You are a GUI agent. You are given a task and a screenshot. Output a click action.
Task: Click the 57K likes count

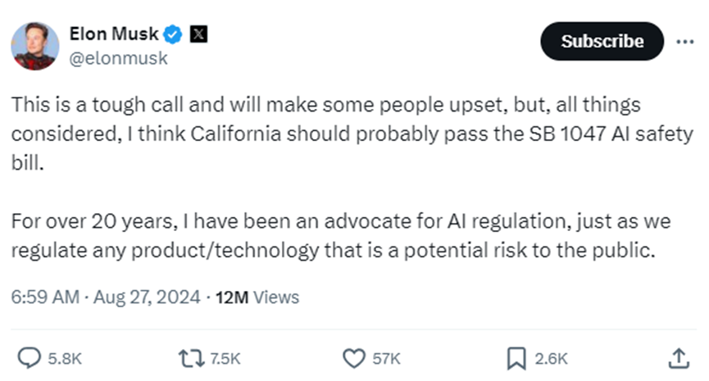(385, 359)
